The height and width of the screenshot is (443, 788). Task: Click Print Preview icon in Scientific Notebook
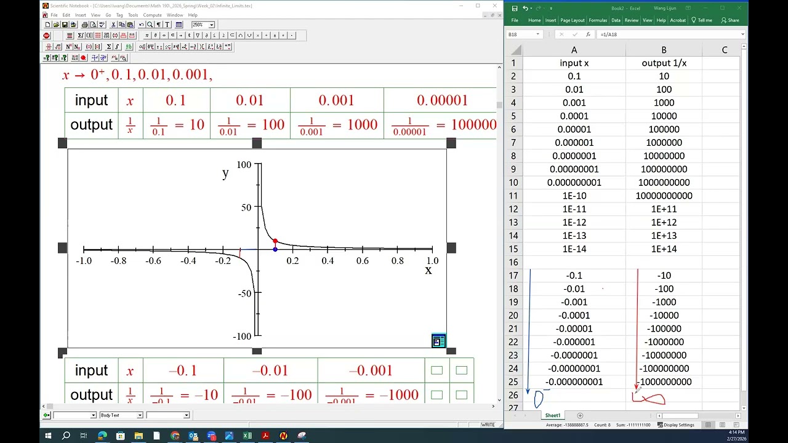coord(93,25)
